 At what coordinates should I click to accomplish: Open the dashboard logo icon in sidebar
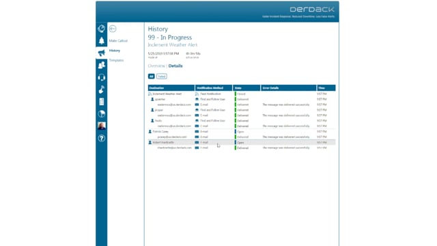[x=102, y=29]
